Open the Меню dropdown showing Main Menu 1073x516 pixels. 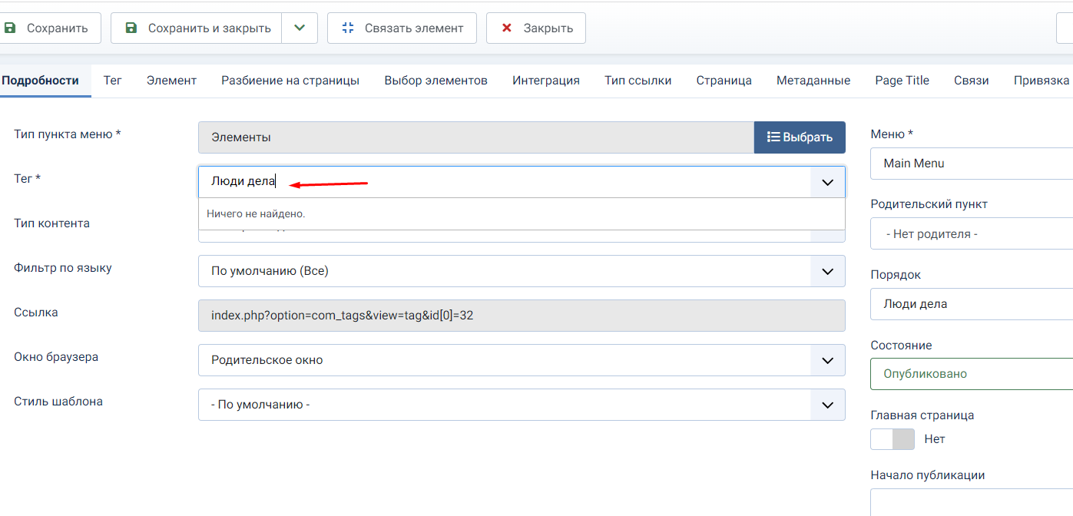pyautogui.click(x=972, y=164)
